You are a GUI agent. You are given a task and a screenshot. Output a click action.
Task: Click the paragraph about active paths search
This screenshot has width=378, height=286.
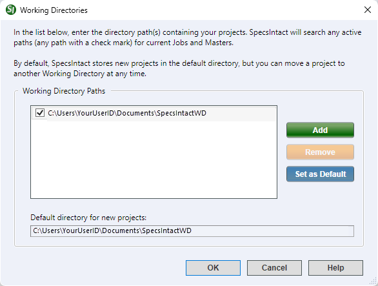point(188,37)
